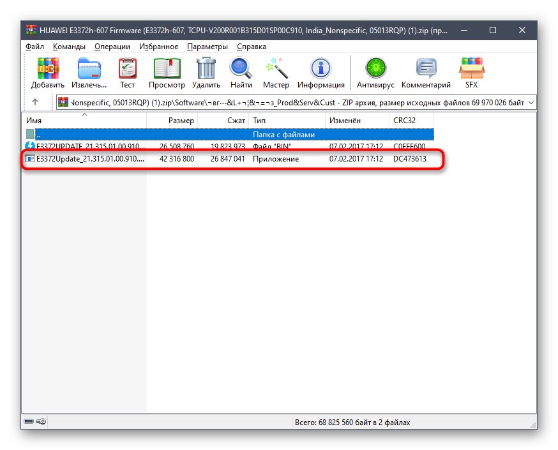
Task: Click the 'Приложение' type cell
Action: tap(276, 159)
